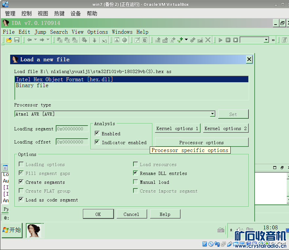Screen dimensions: 289x250
Task: Open the Jump back history dropdown arrow
Action: tap(36, 40)
